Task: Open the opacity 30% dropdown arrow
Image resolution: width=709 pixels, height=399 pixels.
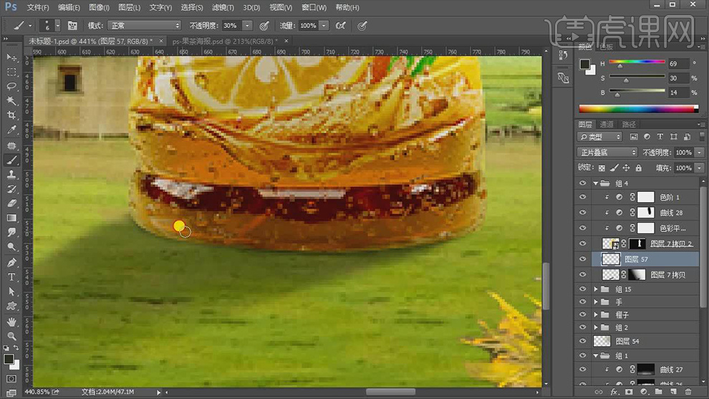Action: [247, 26]
